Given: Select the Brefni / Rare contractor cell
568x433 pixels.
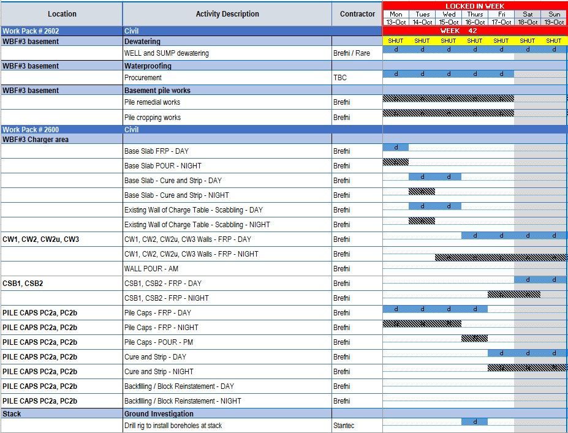Looking at the screenshot, I should [x=357, y=53].
